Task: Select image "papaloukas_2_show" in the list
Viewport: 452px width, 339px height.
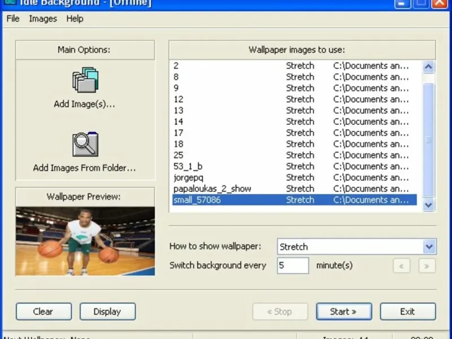Action: coord(294,189)
